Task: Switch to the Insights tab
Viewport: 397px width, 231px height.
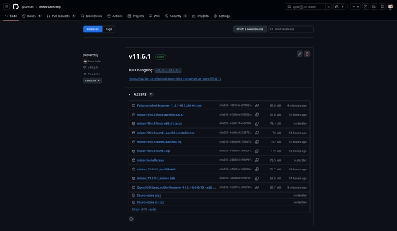Action: click(200, 16)
